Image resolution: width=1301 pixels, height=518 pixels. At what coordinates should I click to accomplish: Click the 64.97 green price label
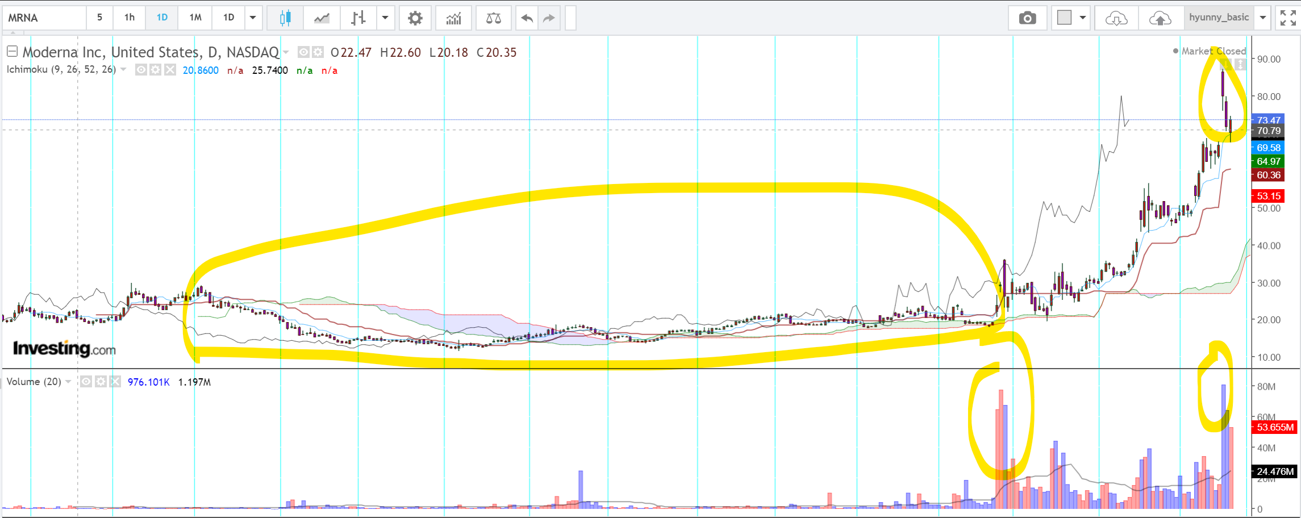click(x=1268, y=161)
